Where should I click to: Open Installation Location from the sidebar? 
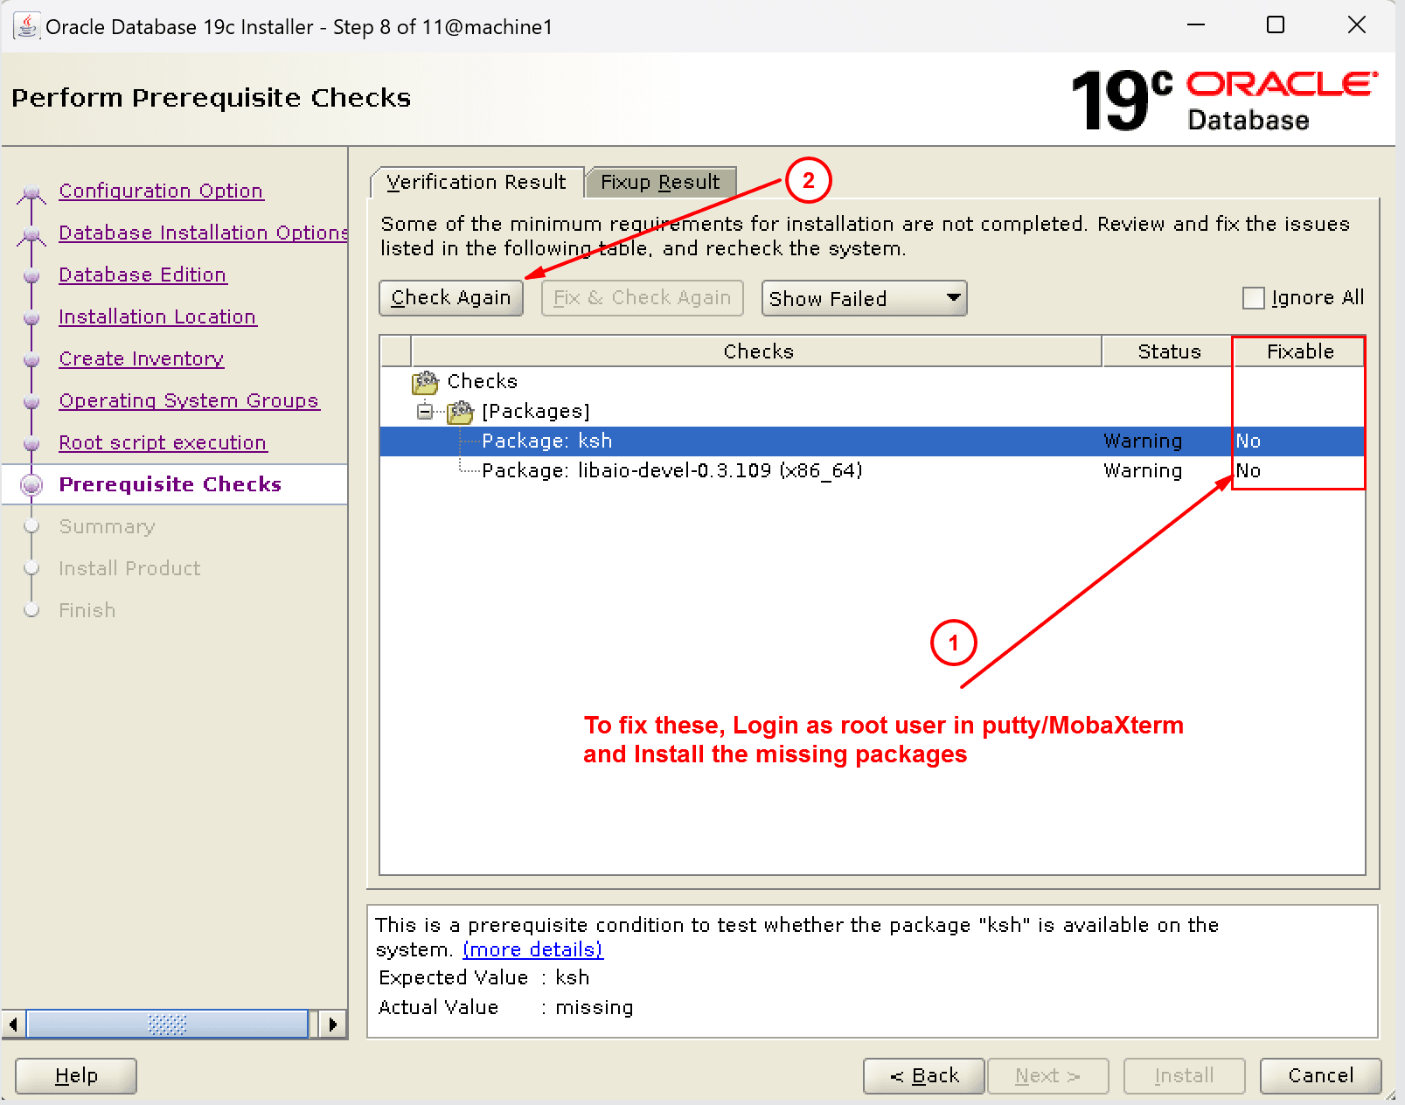(157, 316)
